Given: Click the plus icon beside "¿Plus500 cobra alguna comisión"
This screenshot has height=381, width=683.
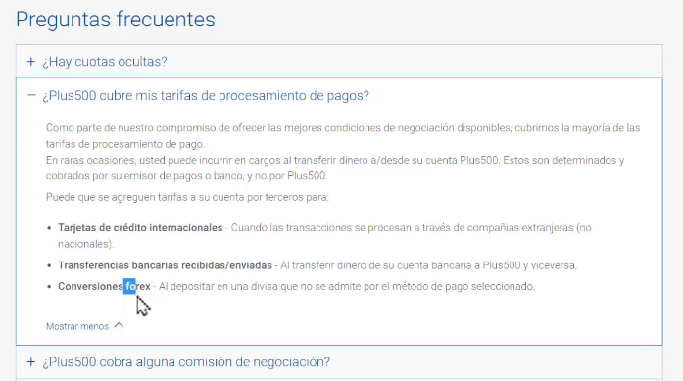Looking at the screenshot, I should tap(31, 362).
